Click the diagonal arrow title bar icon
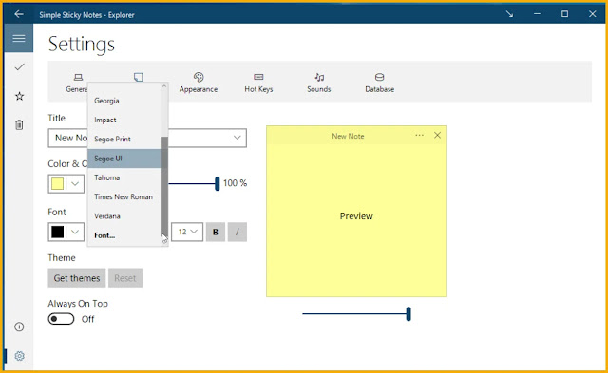Viewport: 608px width, 373px height. 509,14
